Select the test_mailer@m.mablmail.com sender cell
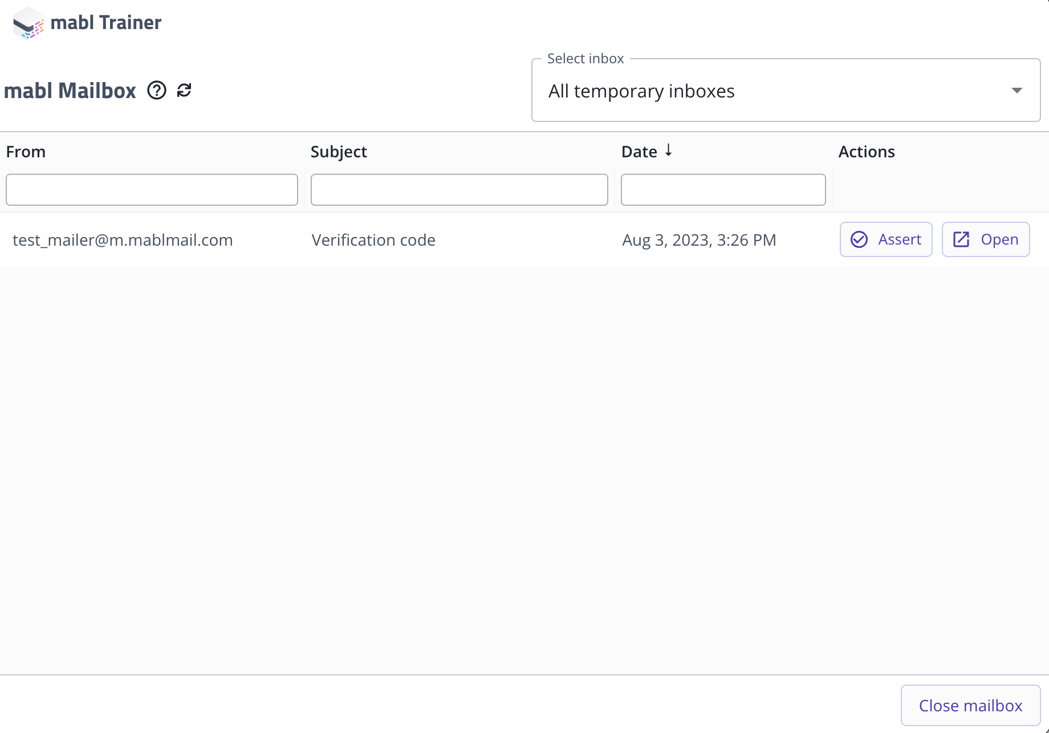1049x733 pixels. pos(123,240)
